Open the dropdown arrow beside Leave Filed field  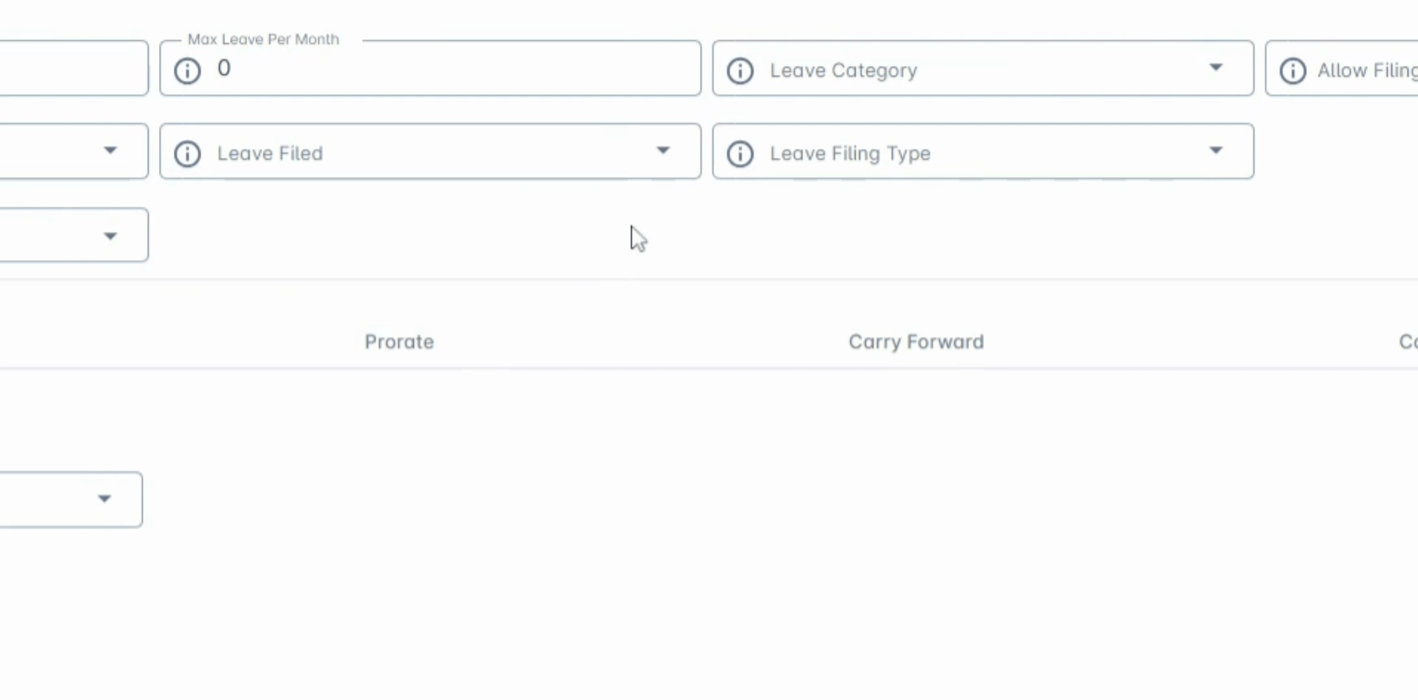pyautogui.click(x=110, y=151)
